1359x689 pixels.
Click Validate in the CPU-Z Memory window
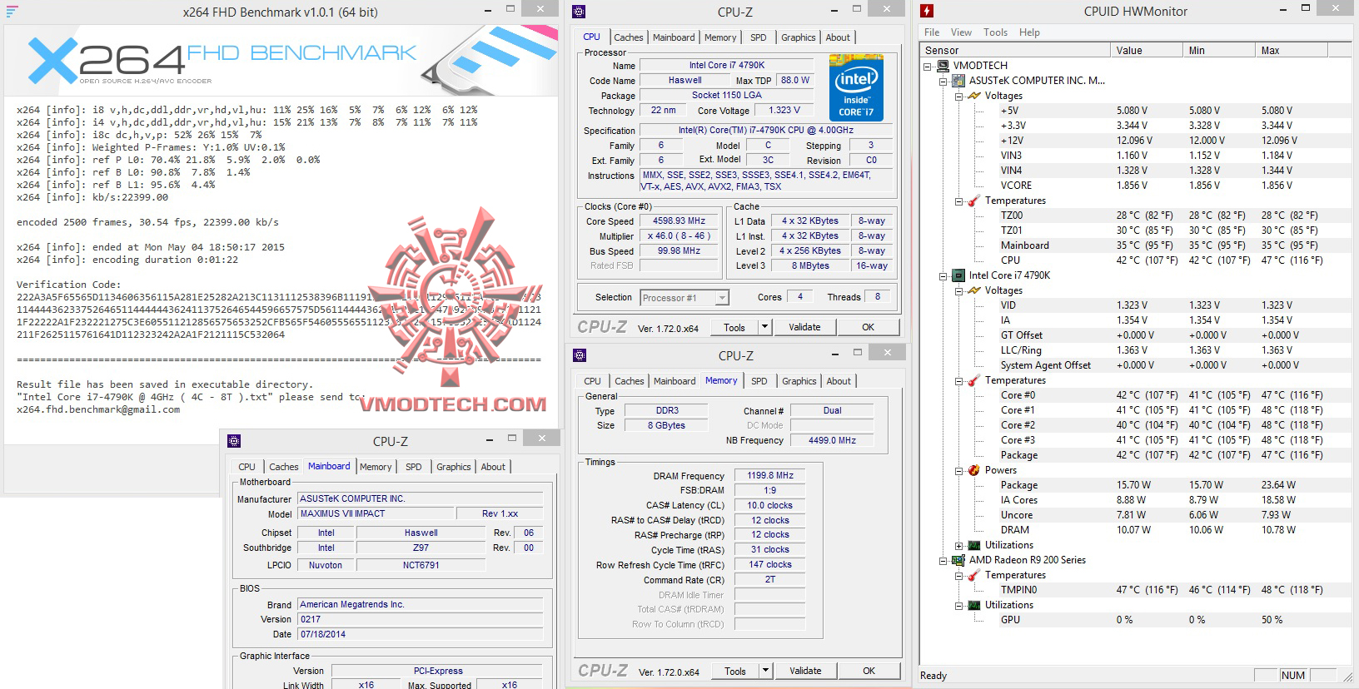[805, 671]
